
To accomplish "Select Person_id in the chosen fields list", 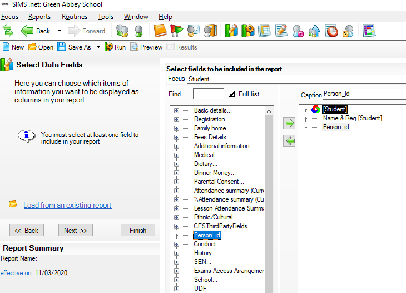I will coord(336,127).
